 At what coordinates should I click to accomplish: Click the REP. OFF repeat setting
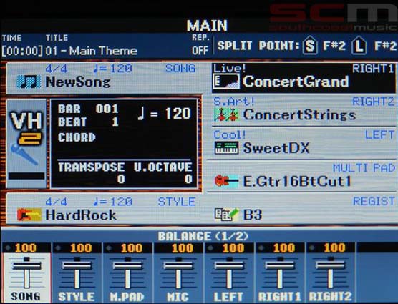click(200, 45)
